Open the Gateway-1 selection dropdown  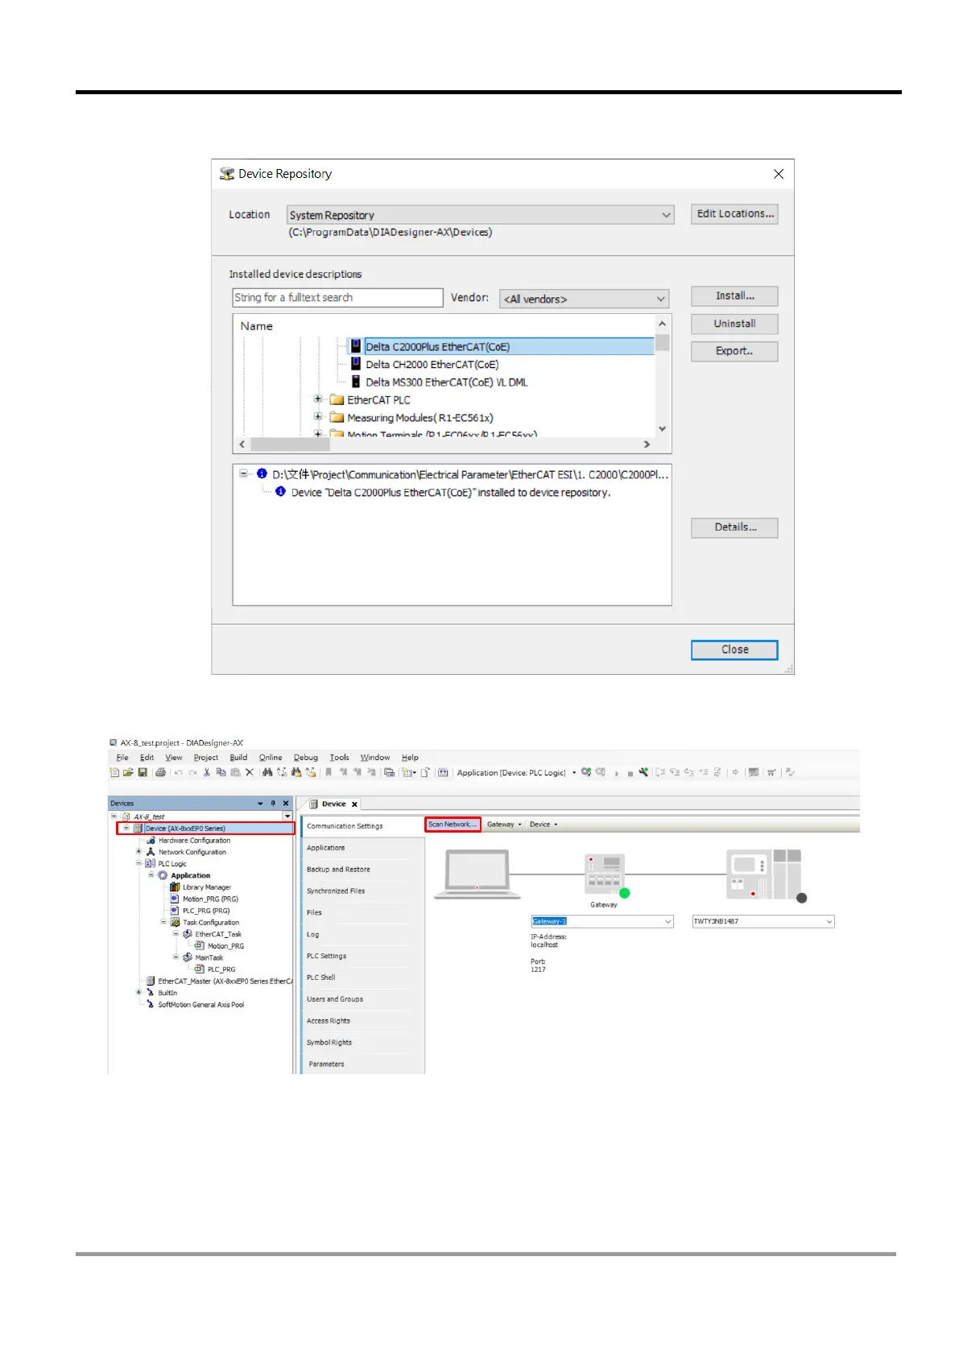pyautogui.click(x=668, y=921)
